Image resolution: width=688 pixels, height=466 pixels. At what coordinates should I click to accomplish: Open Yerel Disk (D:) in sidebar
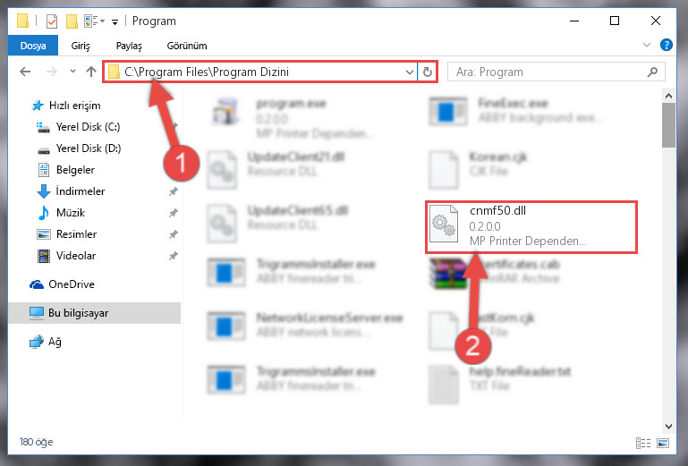89,148
